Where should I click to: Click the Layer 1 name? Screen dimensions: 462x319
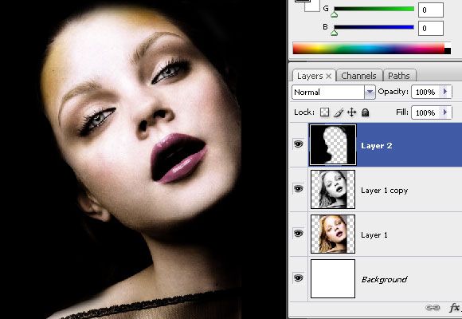374,235
